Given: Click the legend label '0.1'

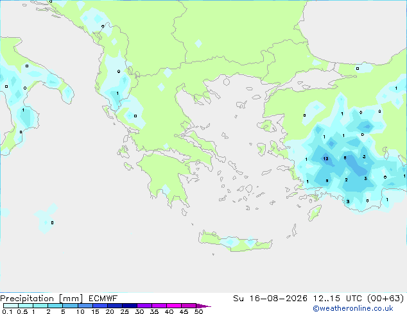Looking at the screenshot, I should [7, 311].
